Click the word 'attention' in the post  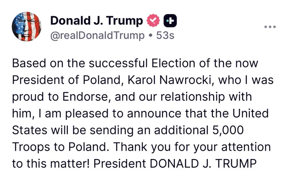[x=246, y=147]
